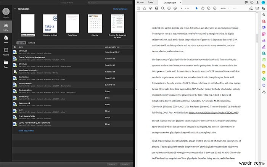Click the red Create PDF icon in right panel

pyautogui.click(x=264, y=21)
